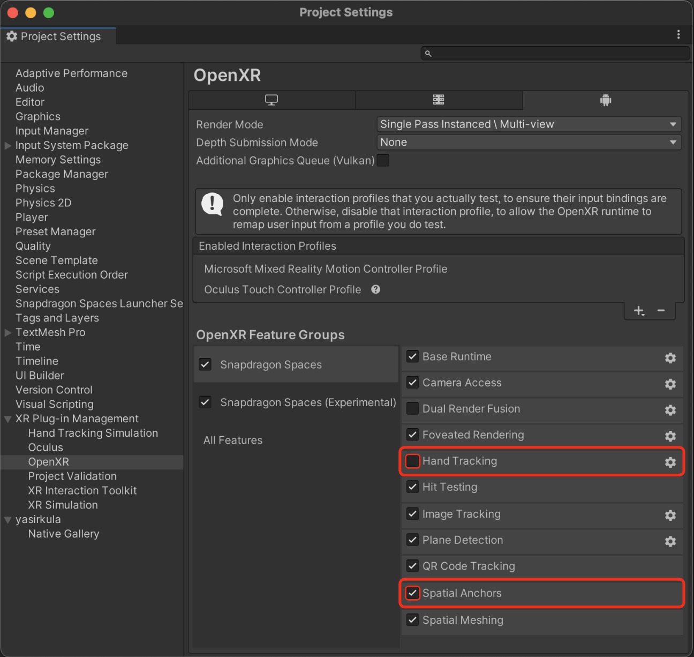
Task: Switch to the Dedicated Server platform tab
Action: (x=439, y=100)
